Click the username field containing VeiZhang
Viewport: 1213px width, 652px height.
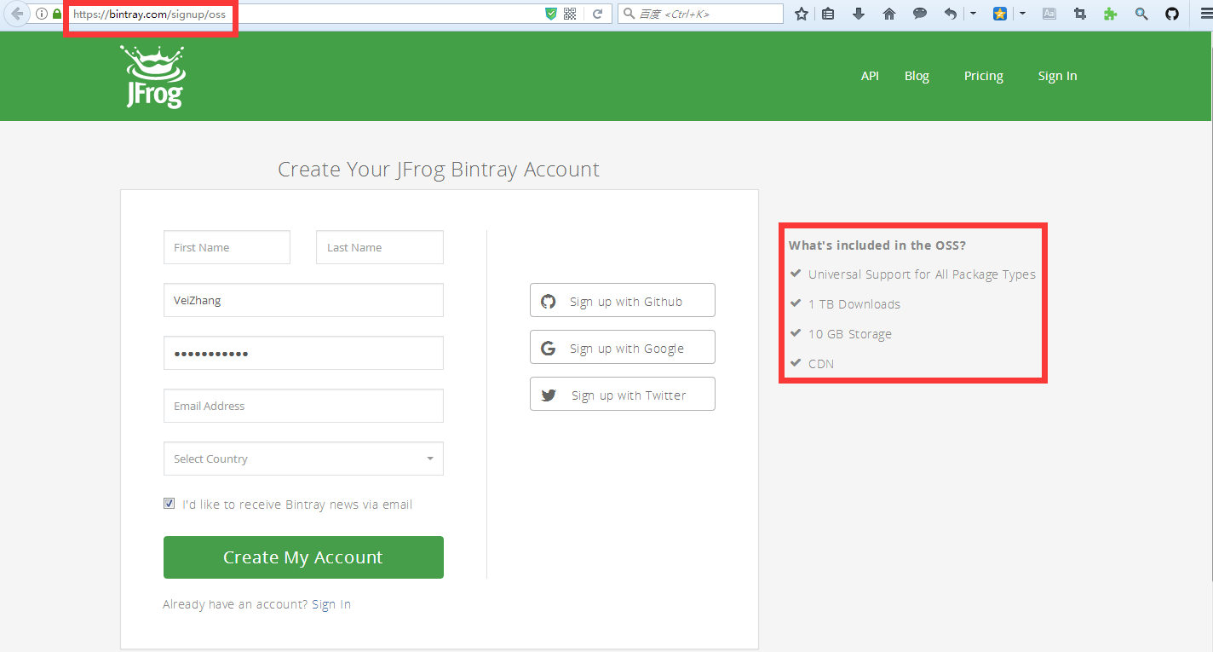[x=303, y=300]
